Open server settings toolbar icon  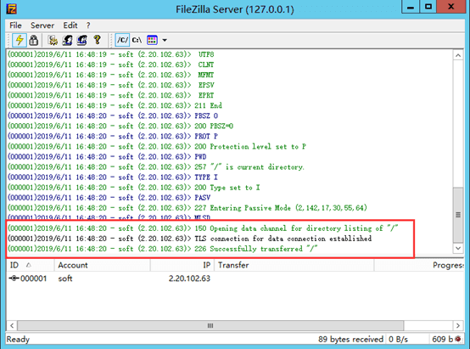[53, 40]
